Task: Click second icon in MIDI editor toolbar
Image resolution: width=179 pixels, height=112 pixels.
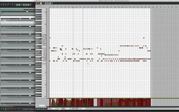Action: [39, 3]
